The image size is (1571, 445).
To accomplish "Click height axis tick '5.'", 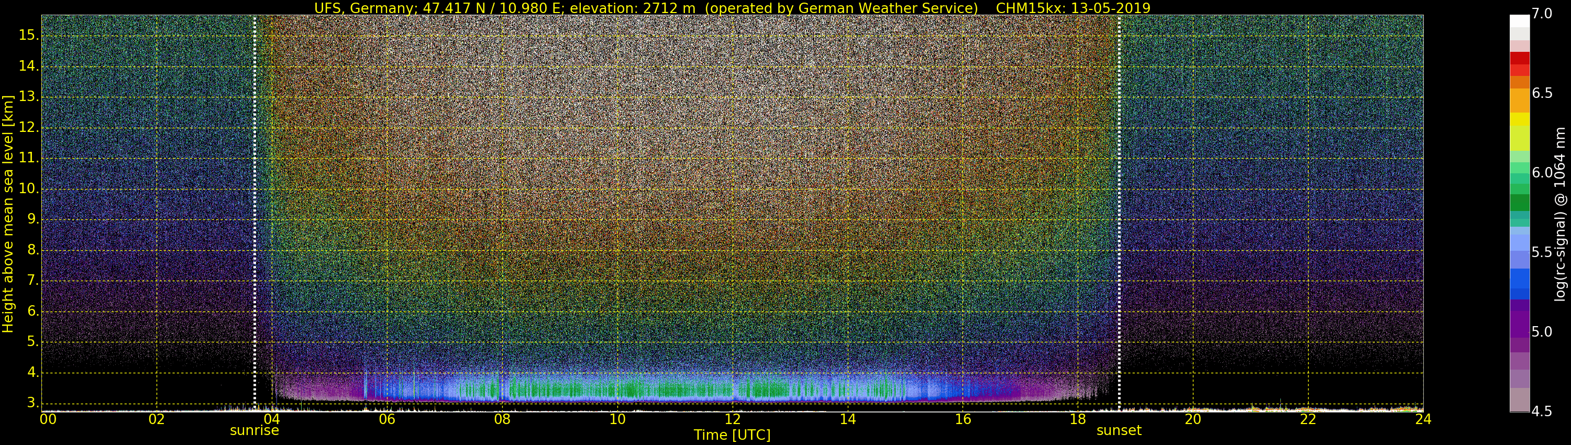I will (32, 342).
